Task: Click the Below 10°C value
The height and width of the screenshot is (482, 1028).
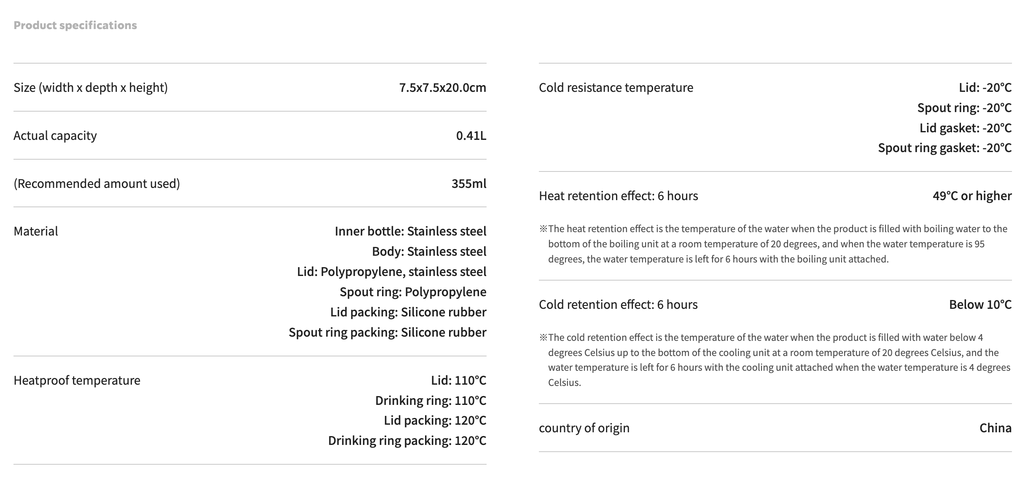Action: point(980,305)
